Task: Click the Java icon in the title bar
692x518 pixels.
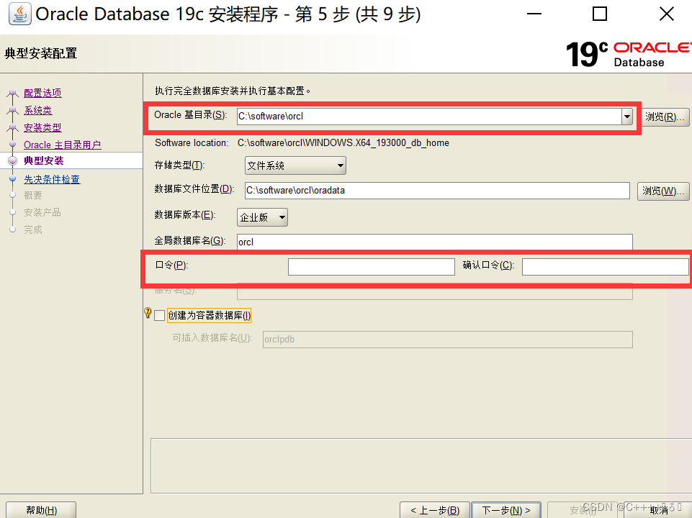Action: 20,14
